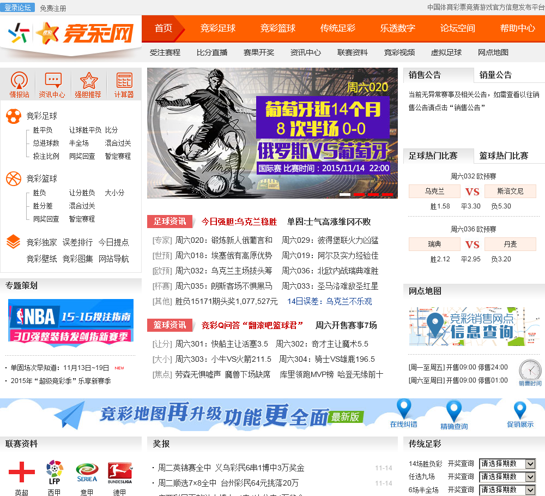Switch to 足球热门比赛 tab
Viewport: 545px width, 496px height.
433,156
